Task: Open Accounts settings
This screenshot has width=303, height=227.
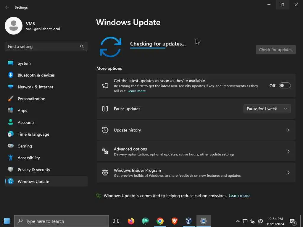Action: click(x=46, y=122)
